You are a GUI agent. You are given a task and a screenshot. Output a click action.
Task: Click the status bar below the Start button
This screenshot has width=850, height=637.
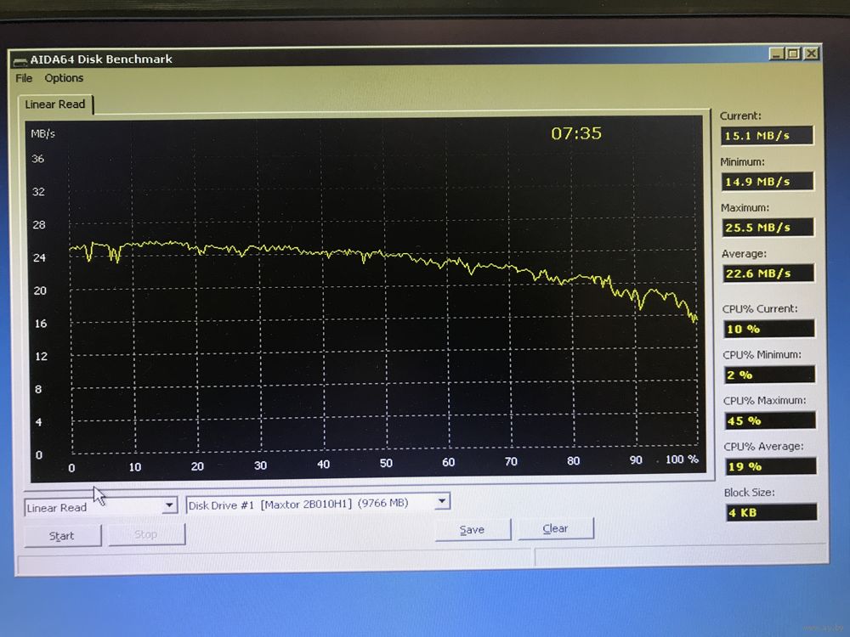pyautogui.click(x=274, y=561)
